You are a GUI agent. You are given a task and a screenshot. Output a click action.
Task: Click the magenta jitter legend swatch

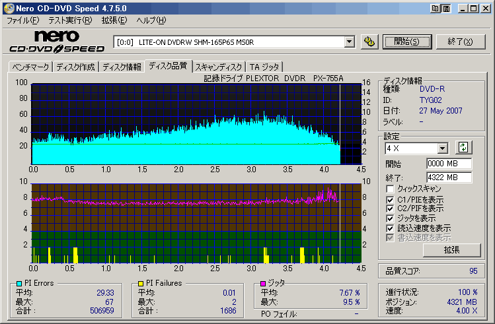[x=263, y=284]
